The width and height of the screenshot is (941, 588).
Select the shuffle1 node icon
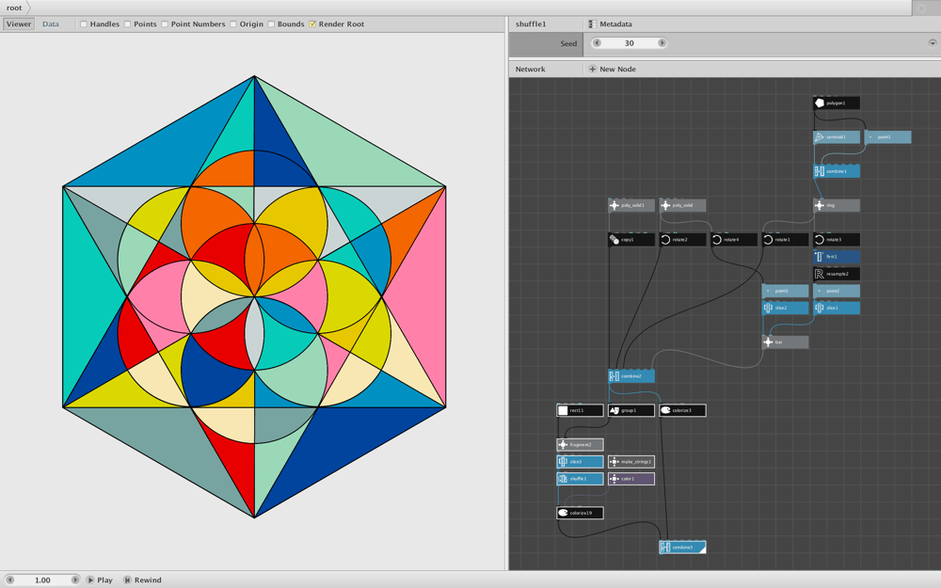[x=563, y=479]
